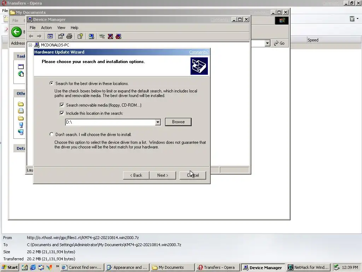Click the Print icon in Device Manager toolbar
Screen dimensions: 362x272
point(69,36)
